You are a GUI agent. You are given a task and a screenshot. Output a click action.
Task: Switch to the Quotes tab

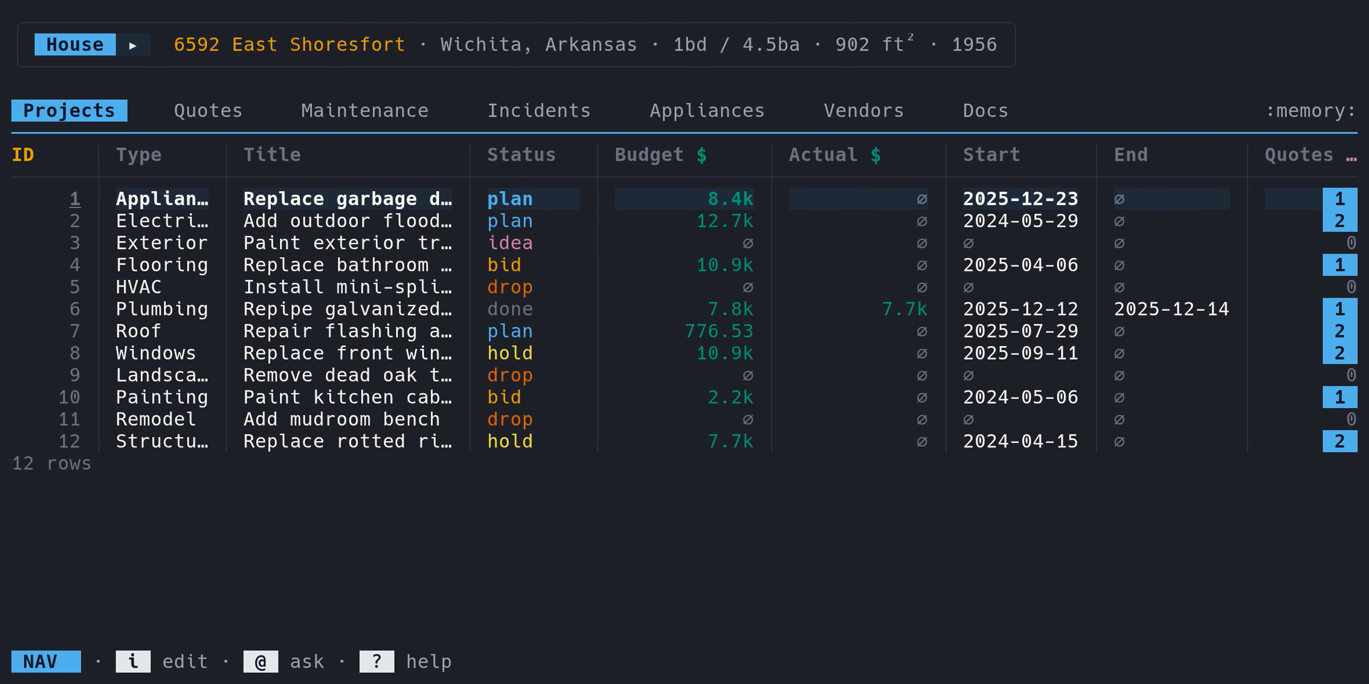(208, 110)
